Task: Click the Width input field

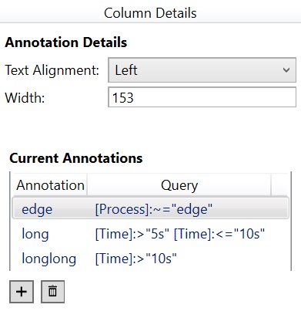Action: click(202, 97)
